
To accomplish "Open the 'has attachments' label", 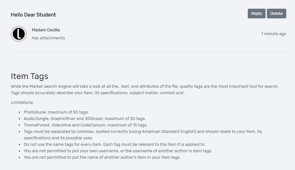I will [48, 38].
